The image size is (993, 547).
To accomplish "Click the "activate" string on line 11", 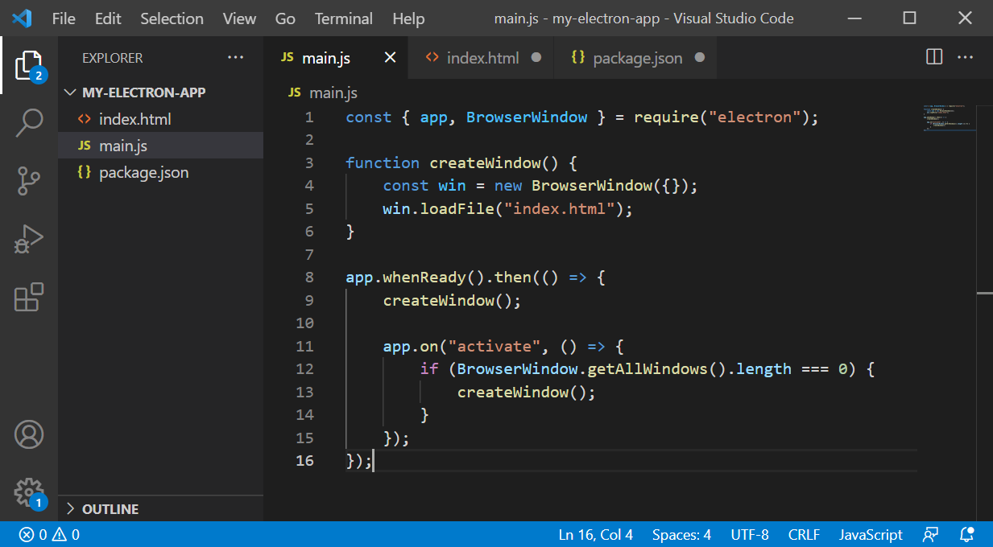I will [494, 347].
